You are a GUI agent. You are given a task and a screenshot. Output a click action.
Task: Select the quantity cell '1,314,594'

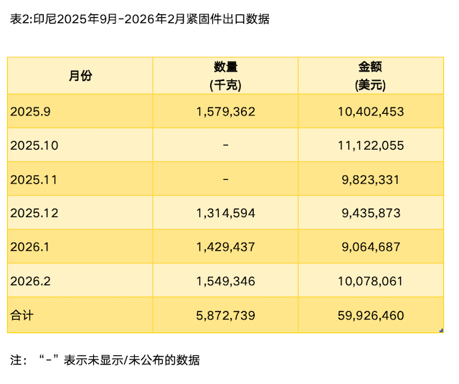coord(225,213)
